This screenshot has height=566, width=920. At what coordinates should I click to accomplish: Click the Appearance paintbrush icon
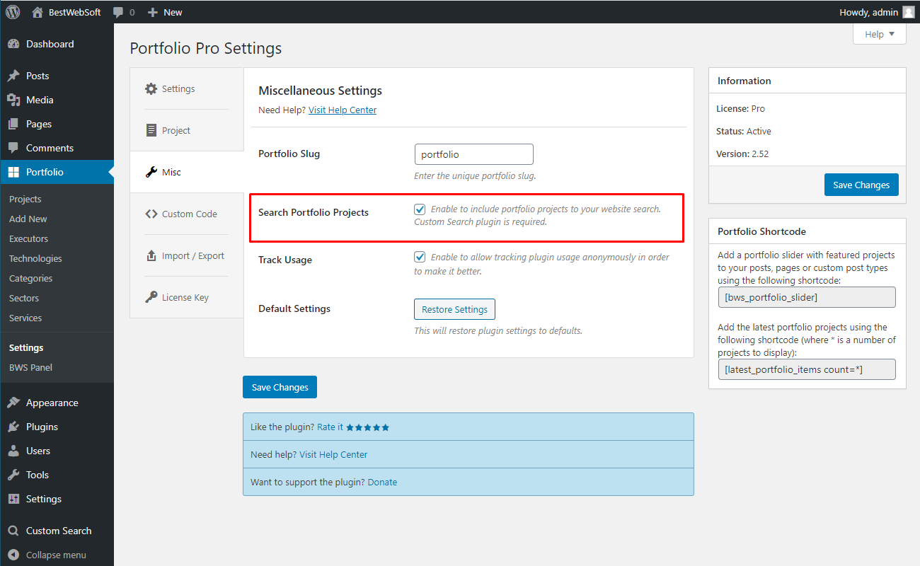13,403
